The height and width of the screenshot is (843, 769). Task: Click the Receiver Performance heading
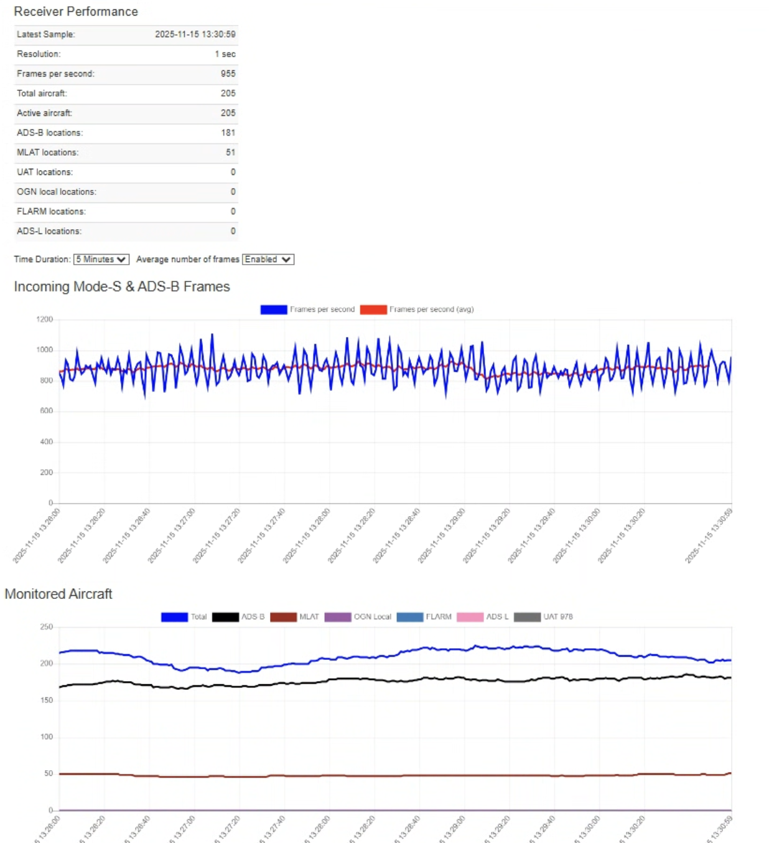[x=76, y=12]
